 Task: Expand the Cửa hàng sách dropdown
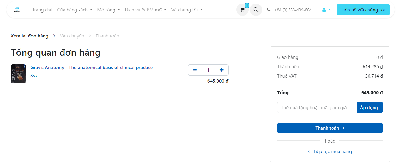[x=75, y=10]
